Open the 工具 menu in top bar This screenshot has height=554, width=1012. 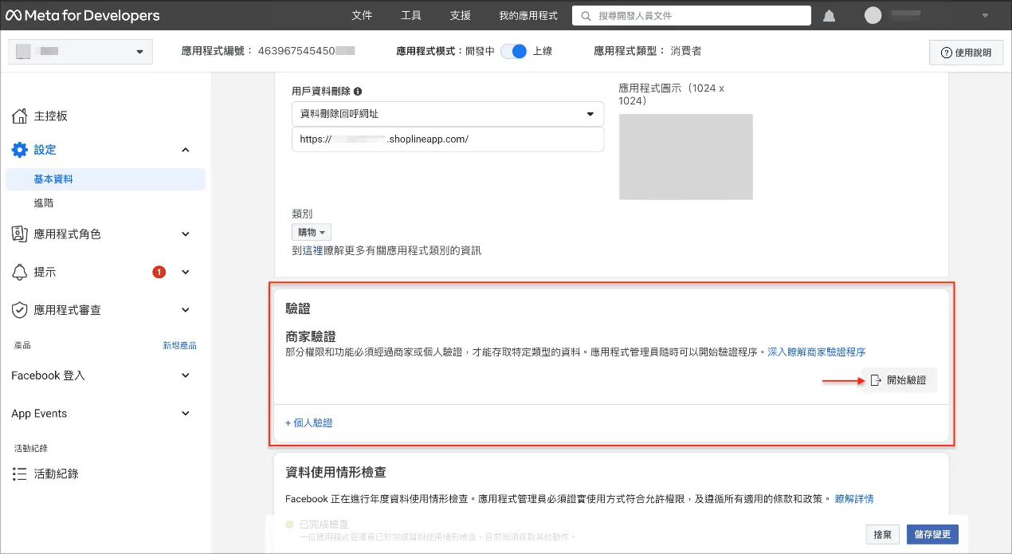411,16
